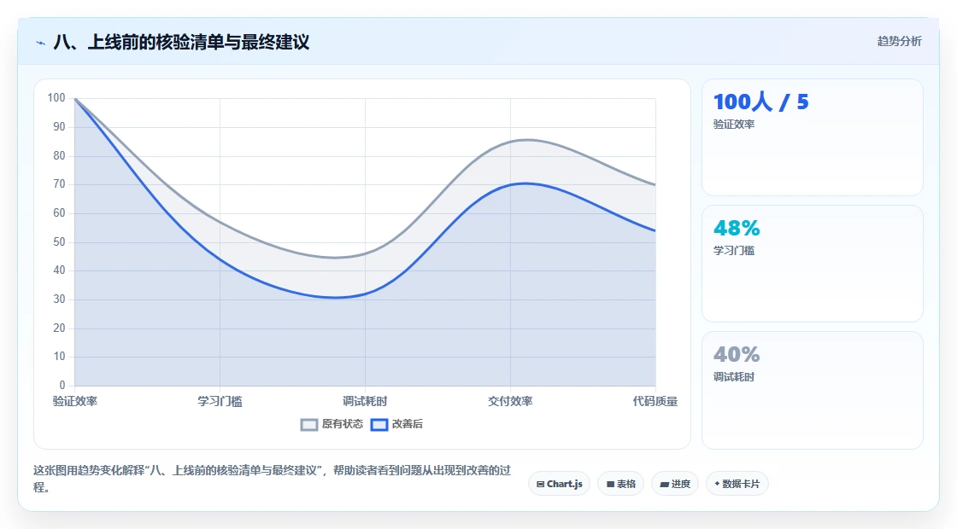Click the list icon inside the Chart.js chip
The image size is (957, 529).
tap(540, 485)
